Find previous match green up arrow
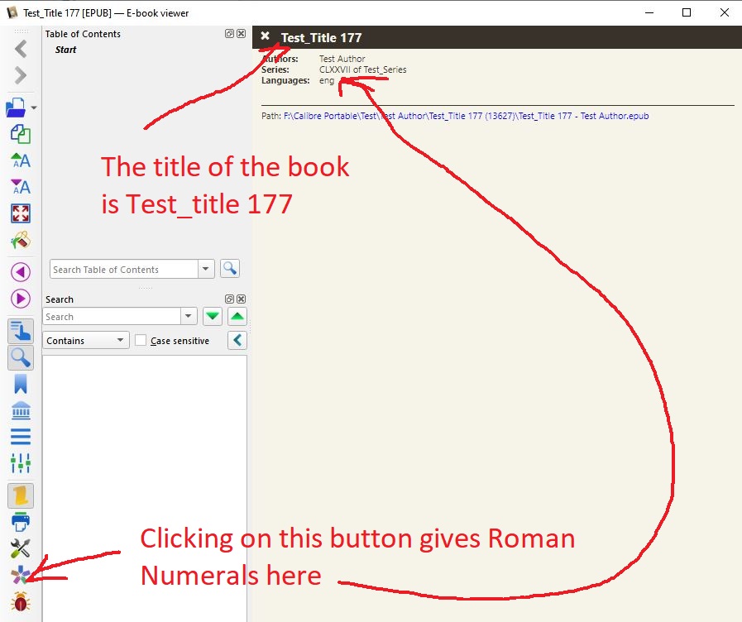This screenshot has width=742, height=622. coord(237,316)
